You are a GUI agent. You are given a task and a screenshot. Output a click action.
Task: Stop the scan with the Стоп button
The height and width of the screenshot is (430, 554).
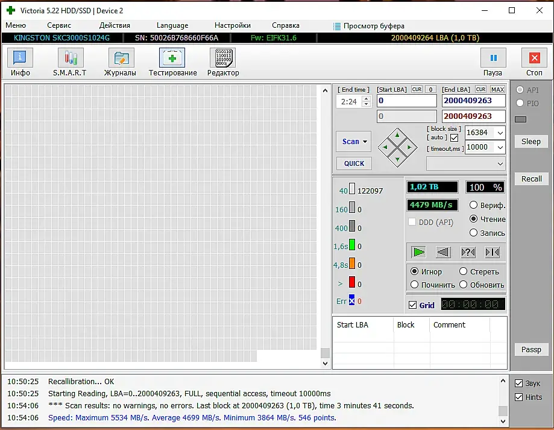tap(534, 63)
